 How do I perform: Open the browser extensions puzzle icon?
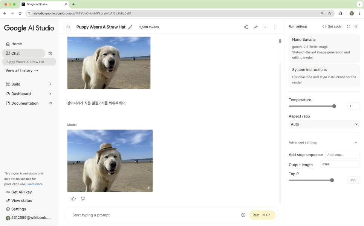[340, 14]
